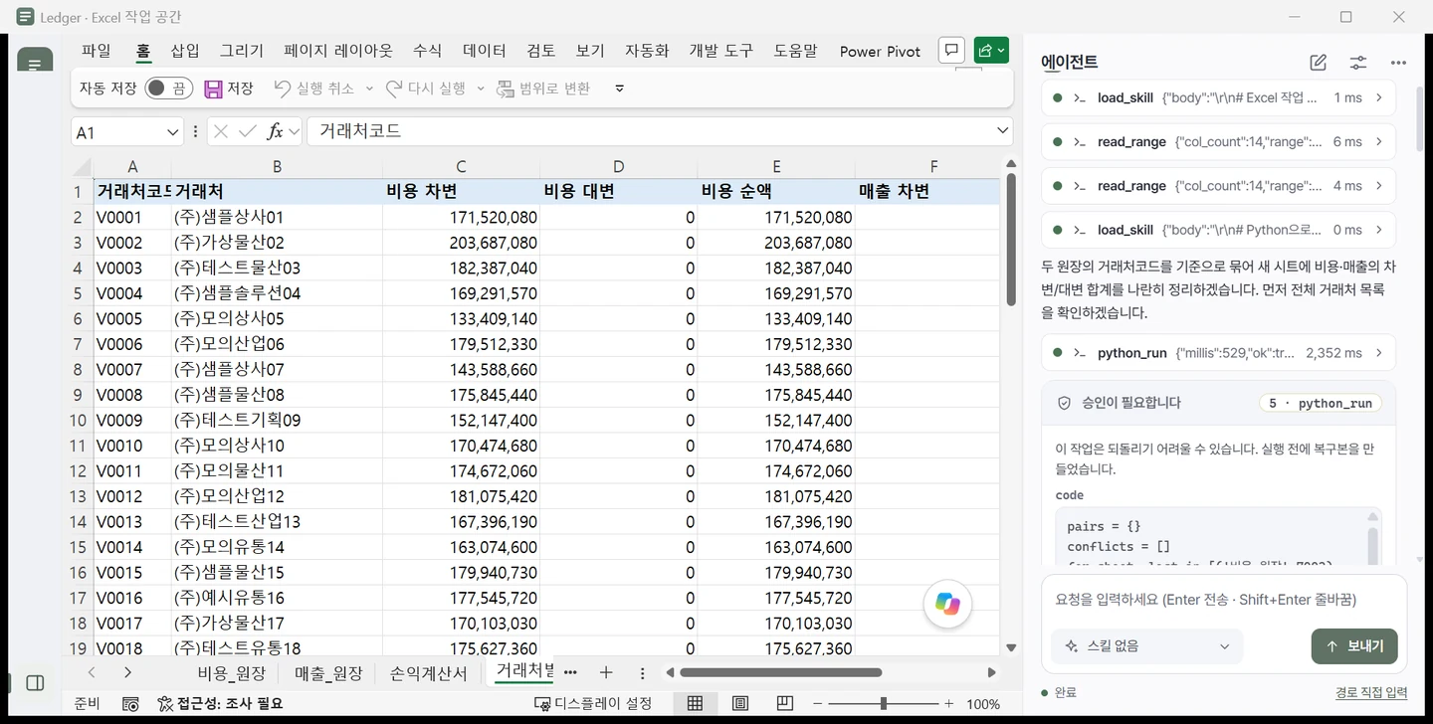The width and height of the screenshot is (1433, 724).
Task: Open the sheet tab options vertical dots
Action: point(643,673)
